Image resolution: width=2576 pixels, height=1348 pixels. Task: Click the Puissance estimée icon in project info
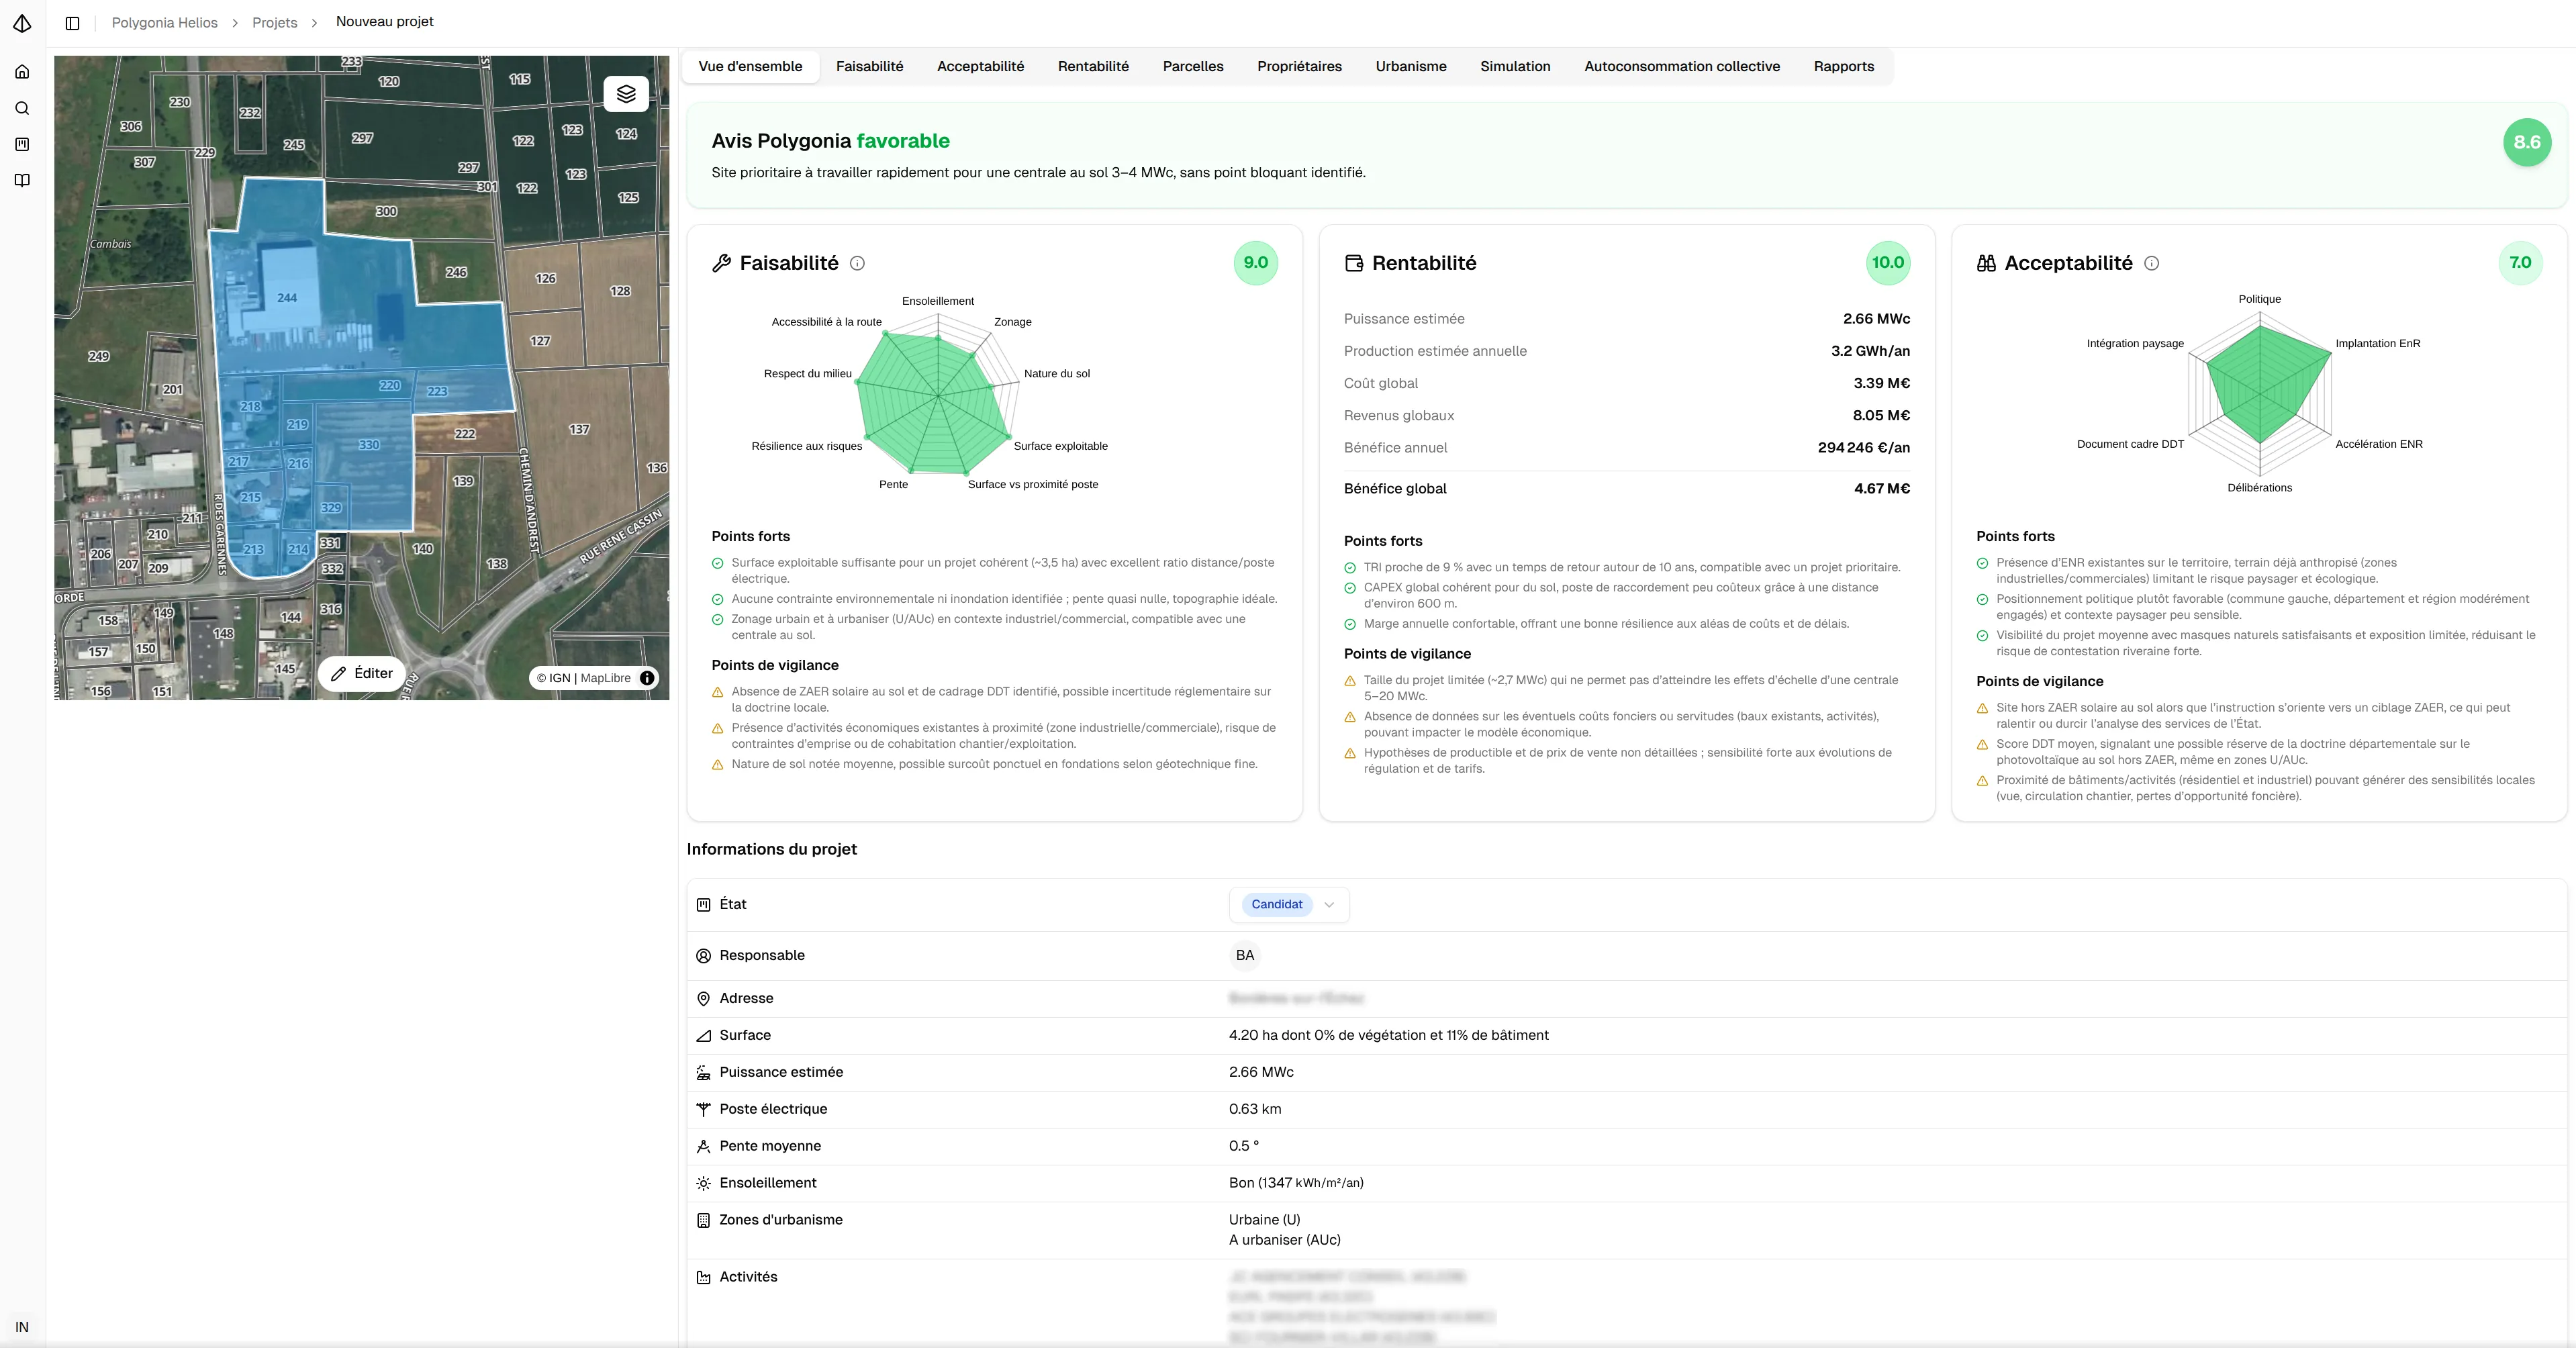coord(703,1072)
